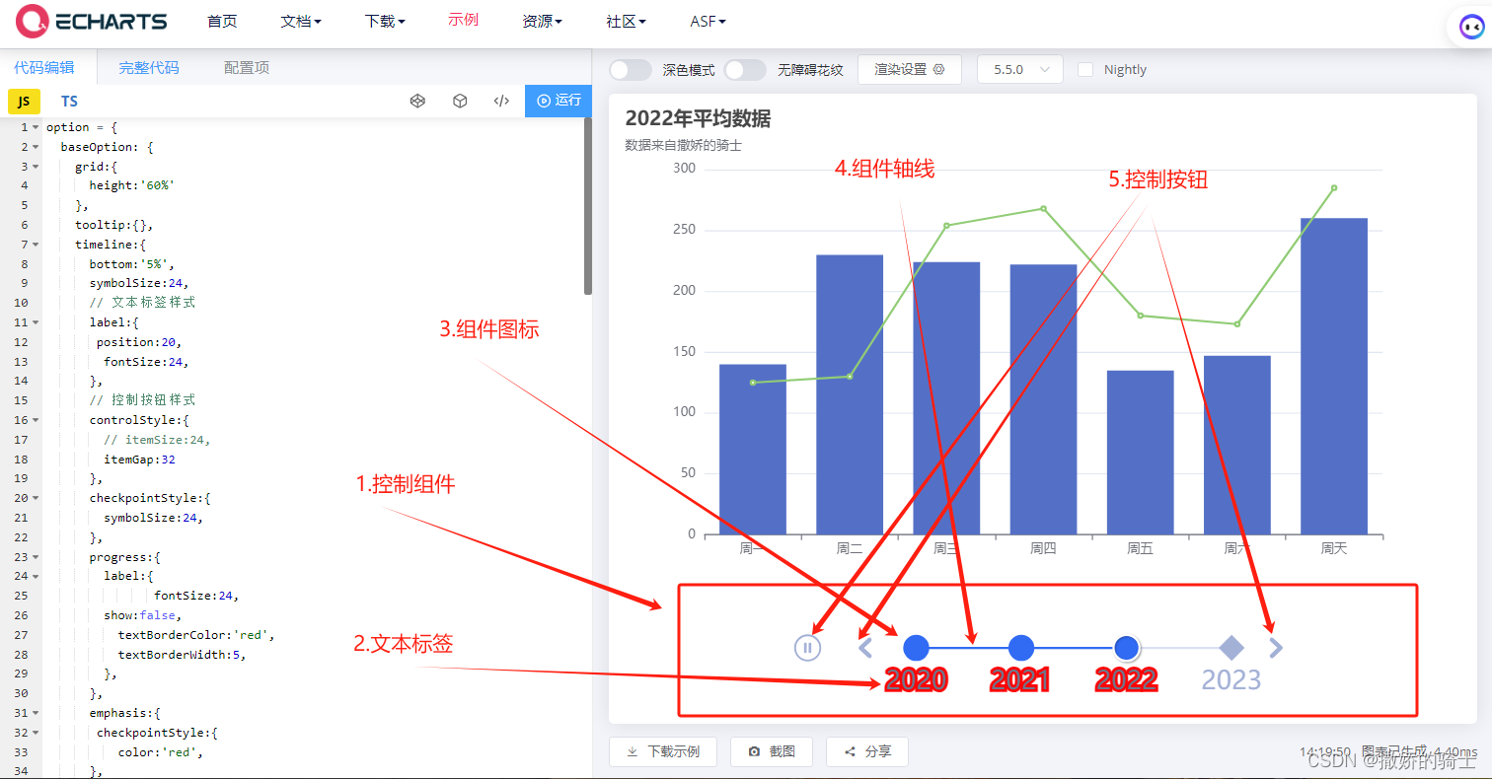Turn on 无障碍花纹 toggle
This screenshot has height=779, width=1492.
click(745, 69)
